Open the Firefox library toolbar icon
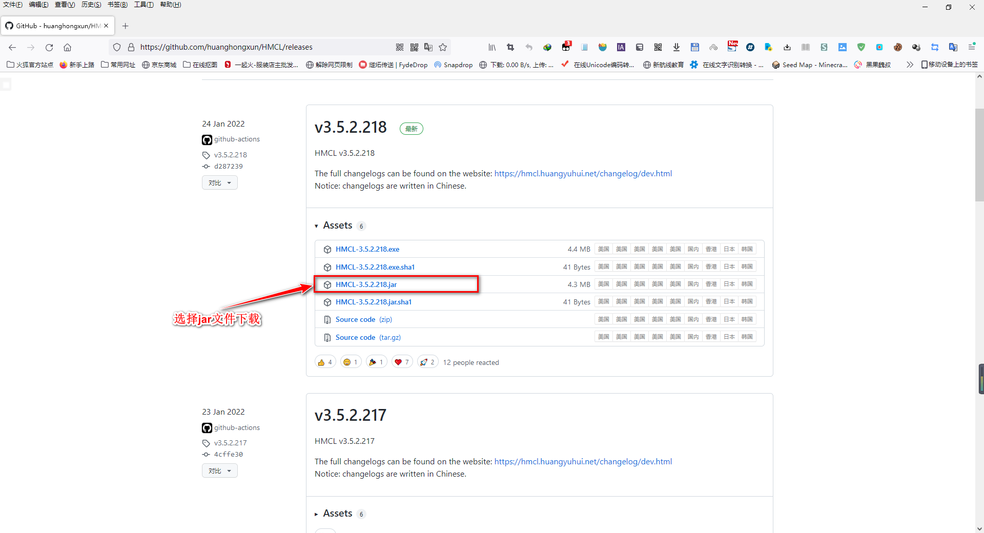This screenshot has height=533, width=984. click(492, 47)
